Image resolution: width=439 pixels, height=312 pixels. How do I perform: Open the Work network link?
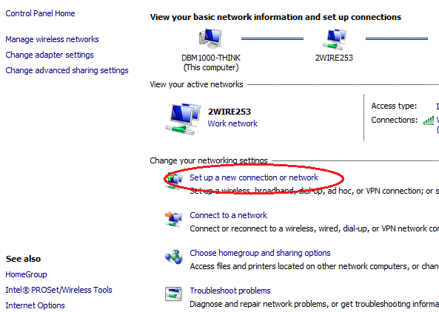(x=232, y=123)
